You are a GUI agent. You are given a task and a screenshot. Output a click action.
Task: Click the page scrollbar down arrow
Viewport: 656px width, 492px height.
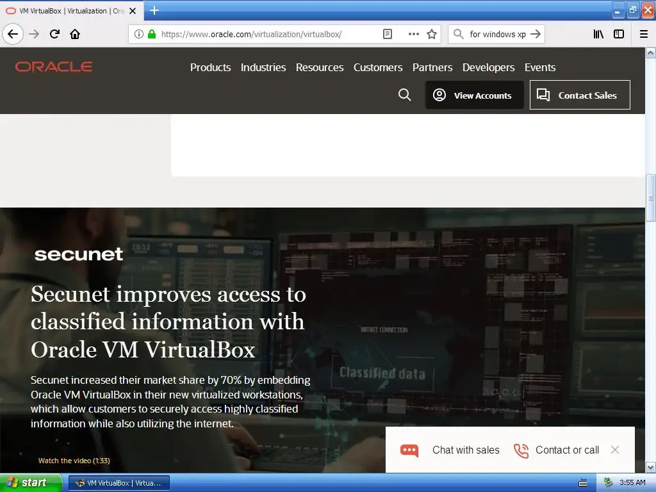coord(651,467)
